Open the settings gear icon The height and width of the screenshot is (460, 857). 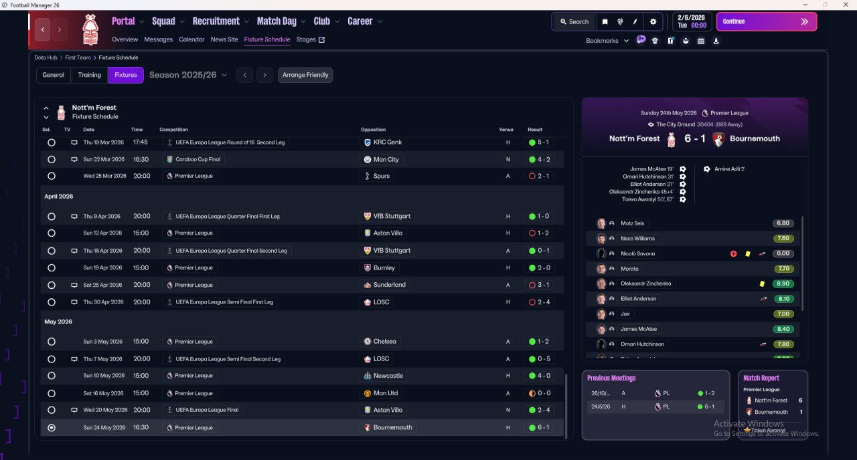pyautogui.click(x=653, y=21)
